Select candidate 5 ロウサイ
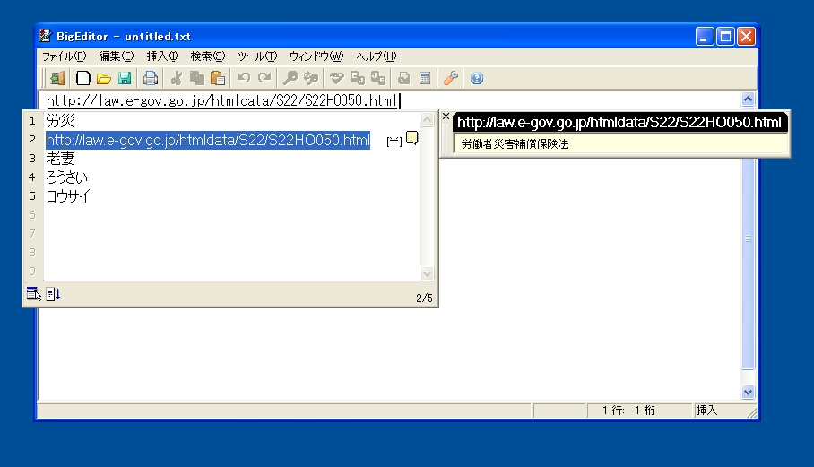 click(68, 196)
